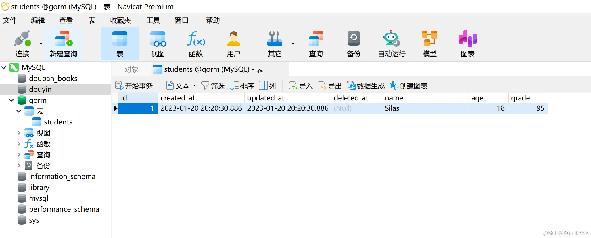The image size is (591, 238).
Task: Click the 导出 export button
Action: pyautogui.click(x=330, y=86)
